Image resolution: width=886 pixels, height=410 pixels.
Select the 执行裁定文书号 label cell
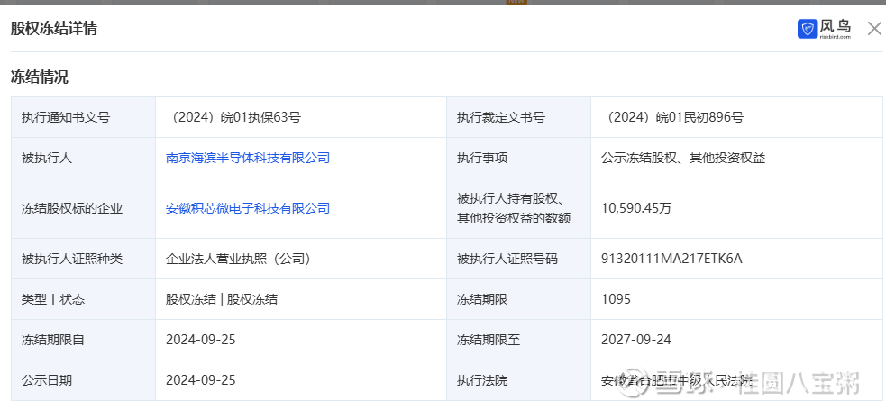[519, 117]
